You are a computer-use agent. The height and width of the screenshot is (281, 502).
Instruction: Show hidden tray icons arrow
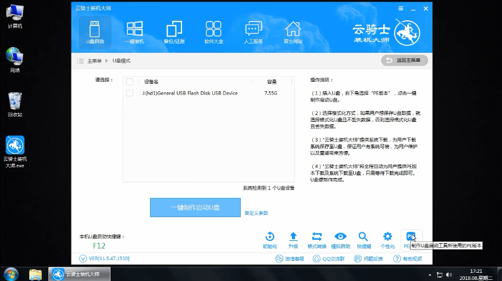430,275
